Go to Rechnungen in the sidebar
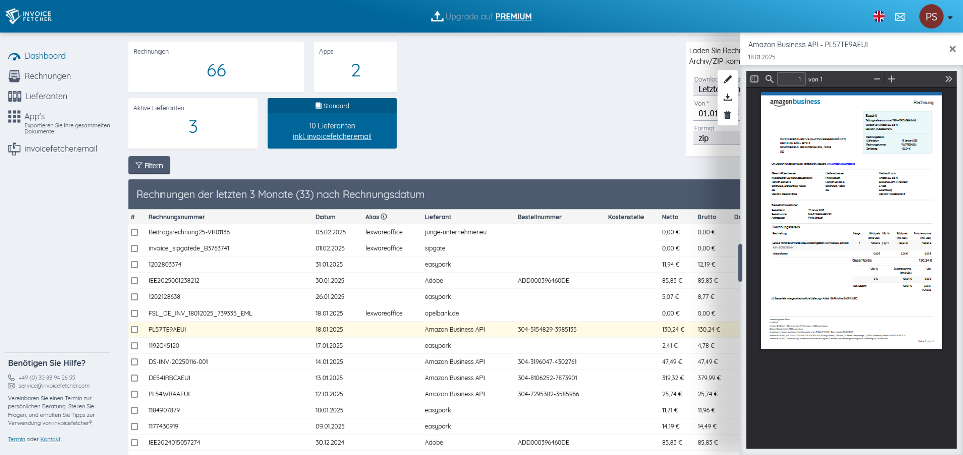963x455 pixels. pyautogui.click(x=47, y=76)
